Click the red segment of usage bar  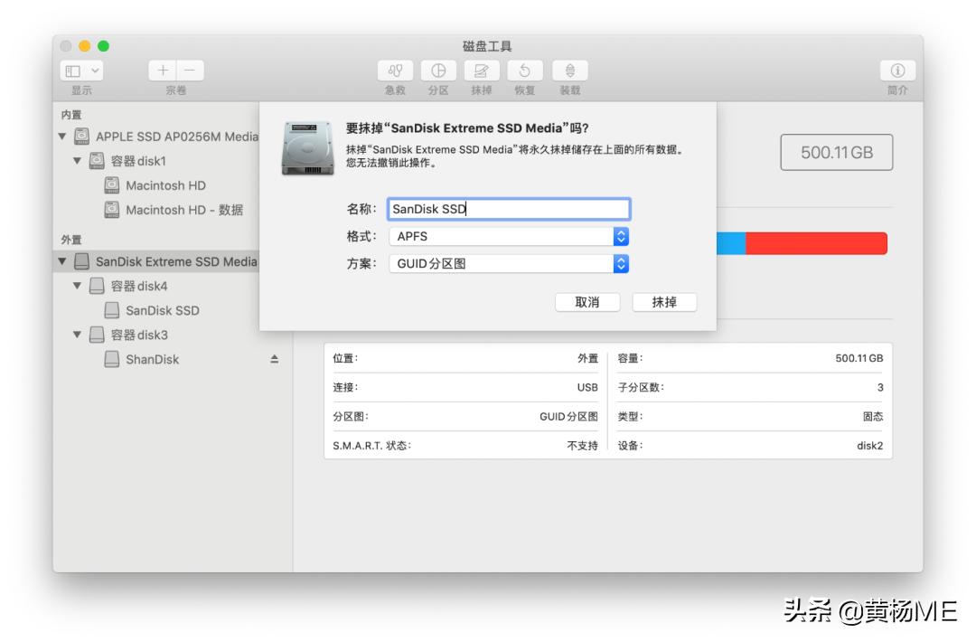pos(816,243)
